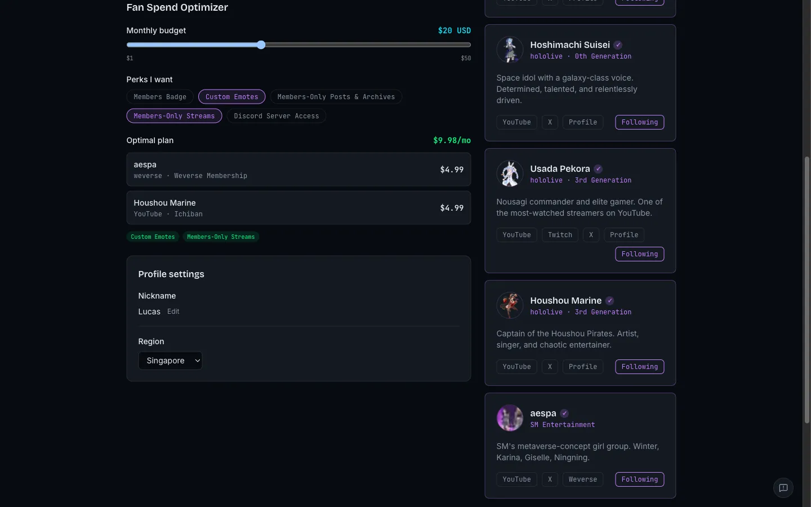811x507 pixels.
Task: Open Hoshimachi Suisei's Profile link
Action: 583,122
